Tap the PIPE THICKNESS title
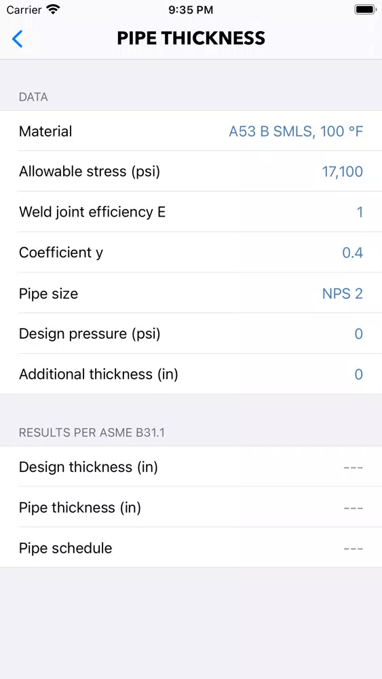 pos(191,38)
